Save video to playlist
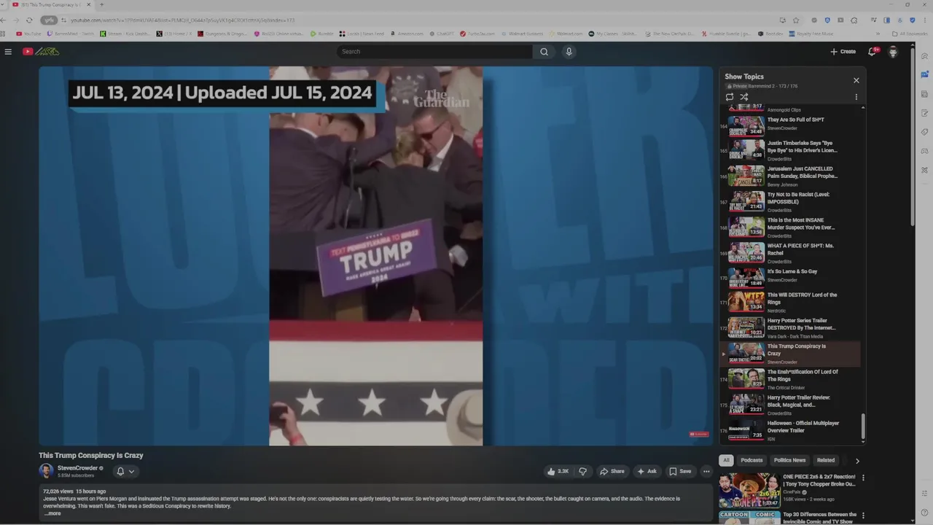 pos(680,471)
